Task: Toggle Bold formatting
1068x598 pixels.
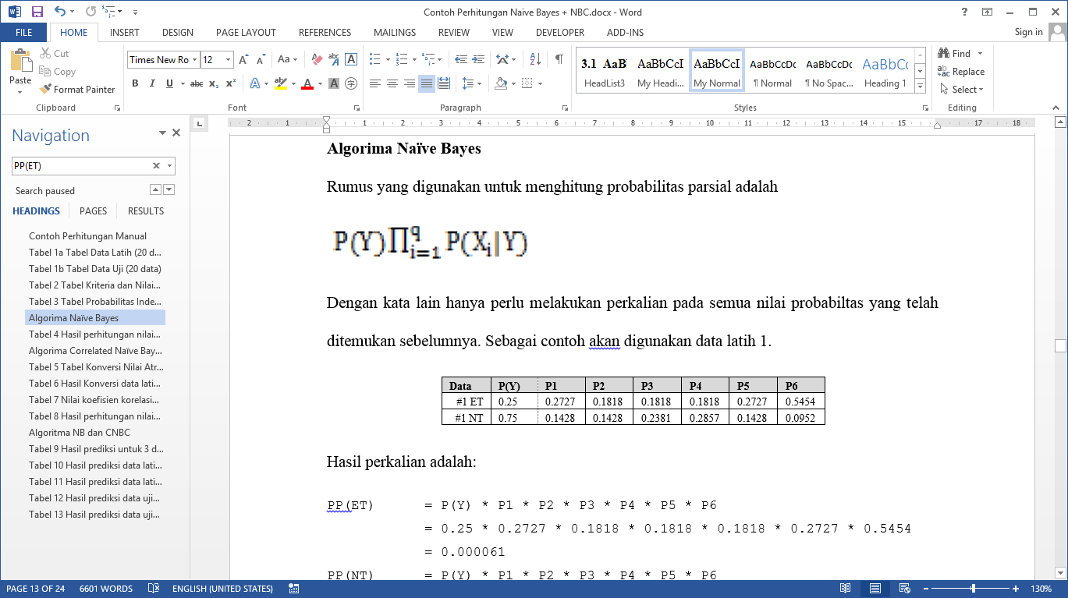Action: pos(134,83)
